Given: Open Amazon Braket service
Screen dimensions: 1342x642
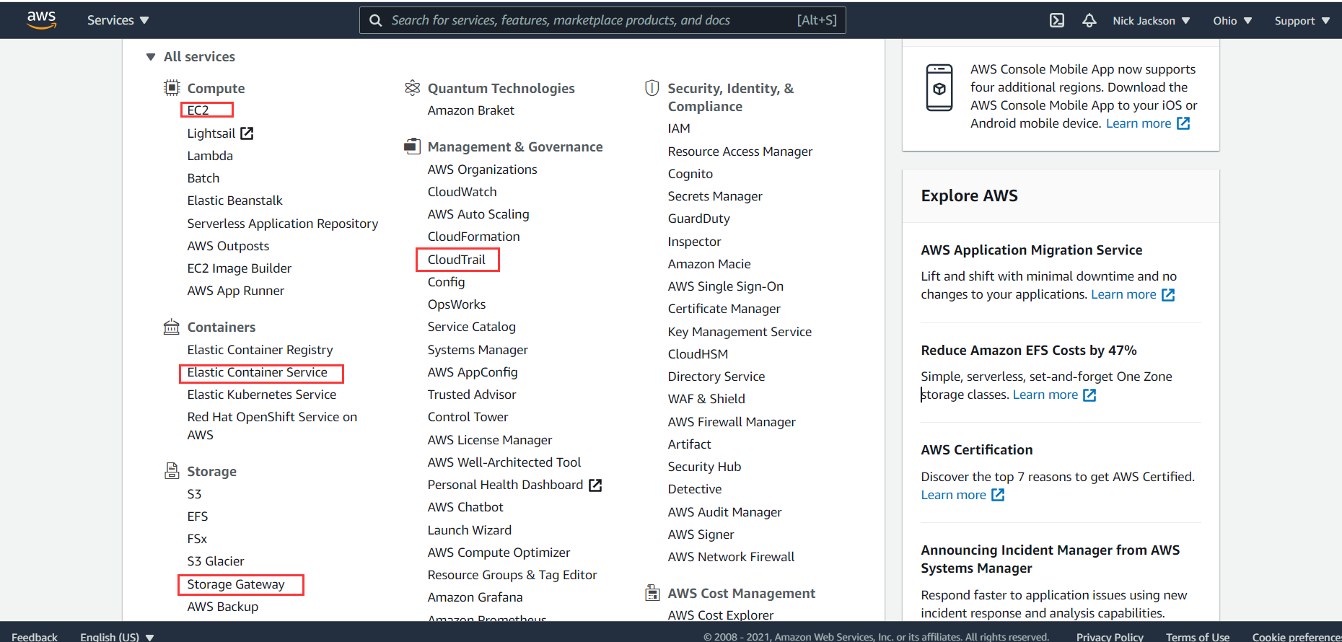Looking at the screenshot, I should click(x=471, y=110).
